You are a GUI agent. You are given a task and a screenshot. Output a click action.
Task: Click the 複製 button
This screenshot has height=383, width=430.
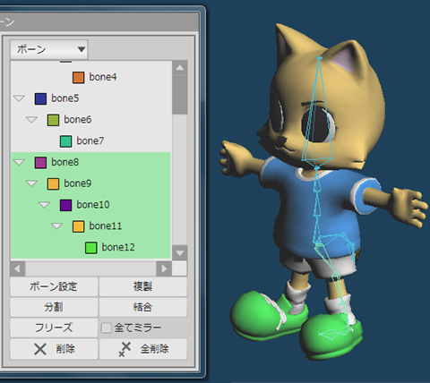[143, 286]
